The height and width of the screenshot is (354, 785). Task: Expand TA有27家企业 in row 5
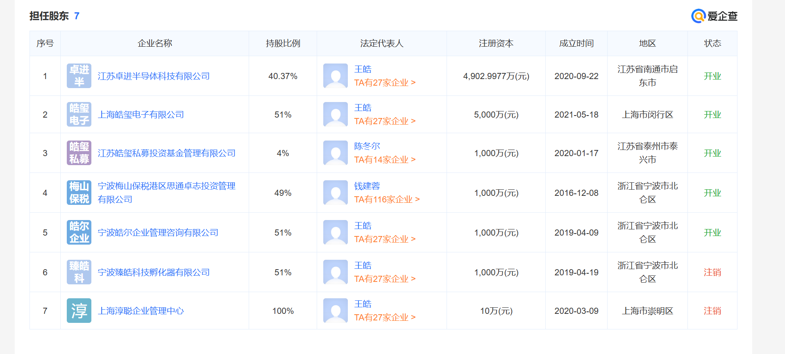tap(385, 239)
